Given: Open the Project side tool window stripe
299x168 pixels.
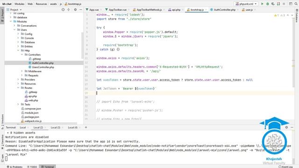Looking at the screenshot, I should click(x=2, y=15).
